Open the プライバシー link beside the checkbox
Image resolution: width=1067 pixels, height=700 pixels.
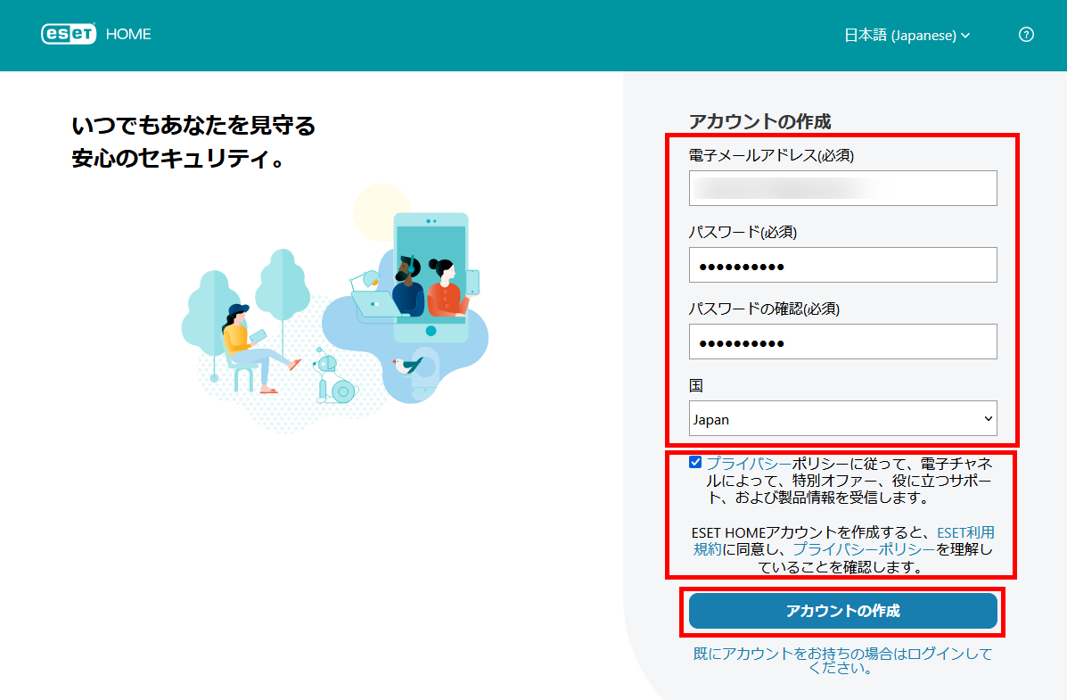[749, 464]
